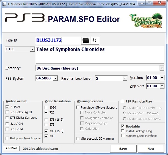Click the Save button

click(123, 149)
